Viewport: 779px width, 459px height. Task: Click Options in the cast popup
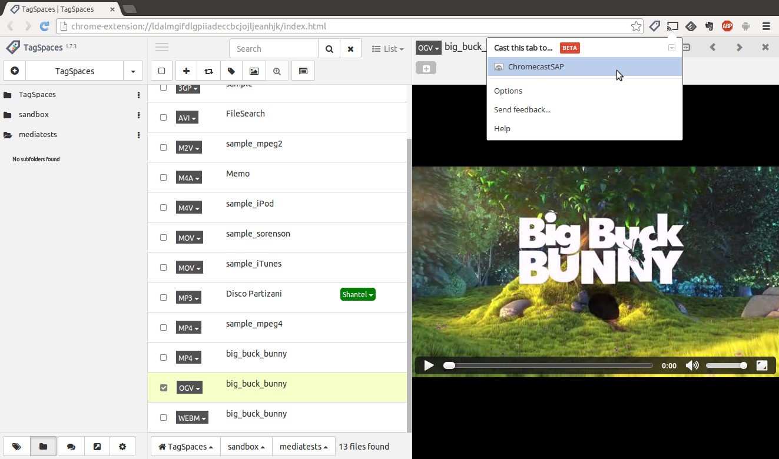click(508, 91)
